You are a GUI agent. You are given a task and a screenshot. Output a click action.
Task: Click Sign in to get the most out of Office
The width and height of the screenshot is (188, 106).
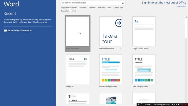(164, 3)
